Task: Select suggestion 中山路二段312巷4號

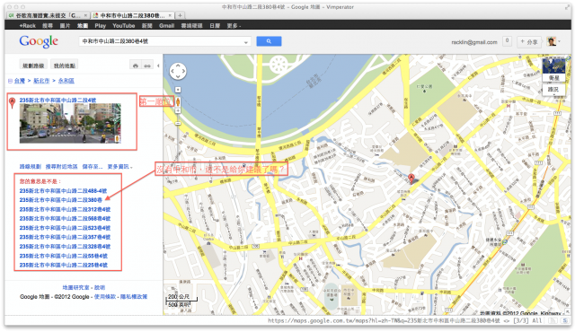Action: [x=65, y=209]
